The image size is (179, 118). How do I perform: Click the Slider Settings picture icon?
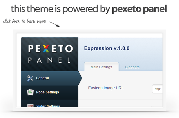click(x=30, y=106)
